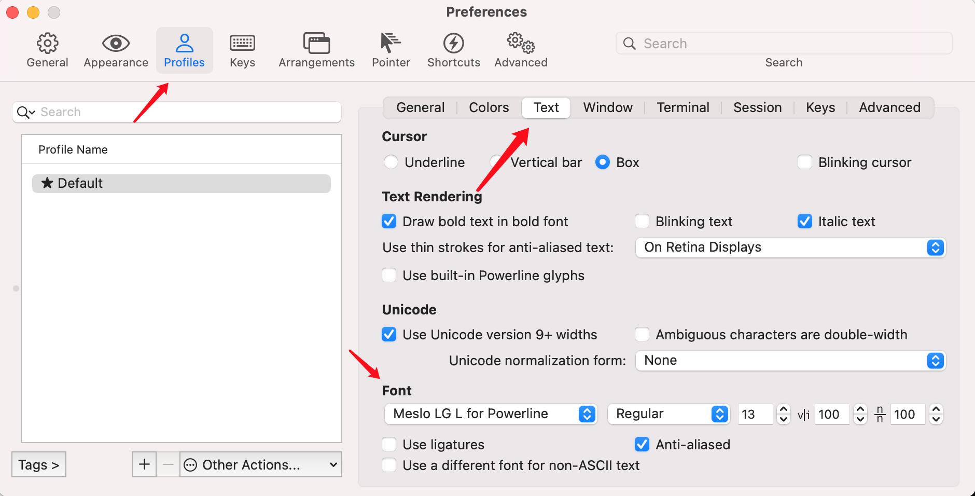Screen dimensions: 975x496
Task: Click the font size field showing 13
Action: [x=755, y=414]
